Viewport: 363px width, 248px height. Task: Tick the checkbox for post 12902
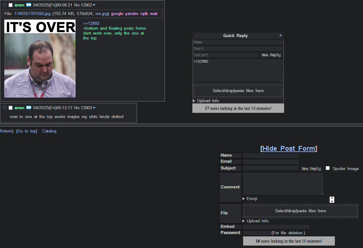[x=11, y=5]
